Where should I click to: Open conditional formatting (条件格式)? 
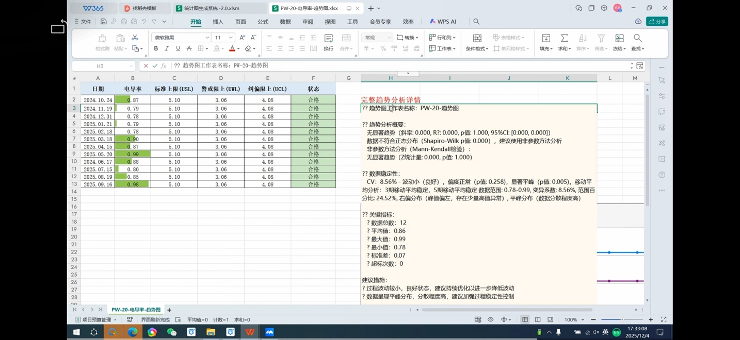(477, 42)
